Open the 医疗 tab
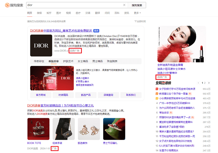Image resolution: width=218 pixels, height=153 pixels. click(78, 13)
